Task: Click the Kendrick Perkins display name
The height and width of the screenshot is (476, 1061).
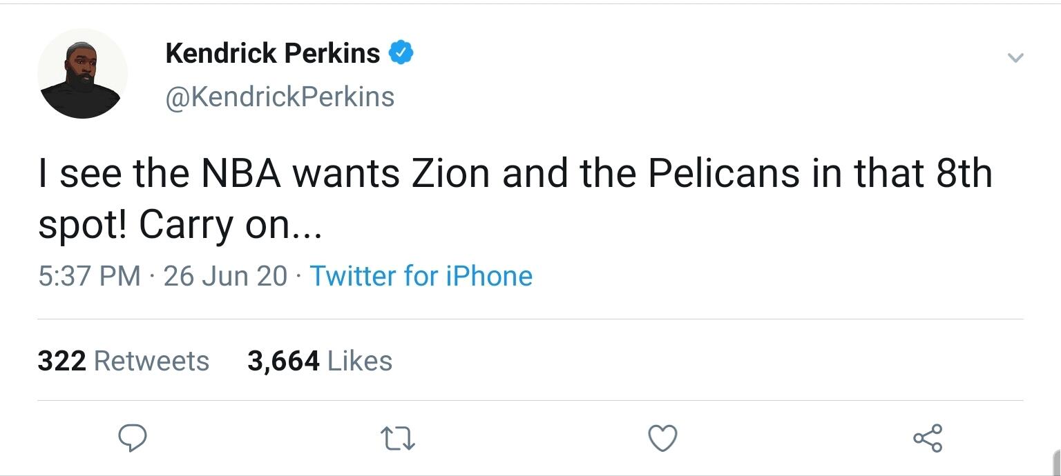Action: (272, 53)
